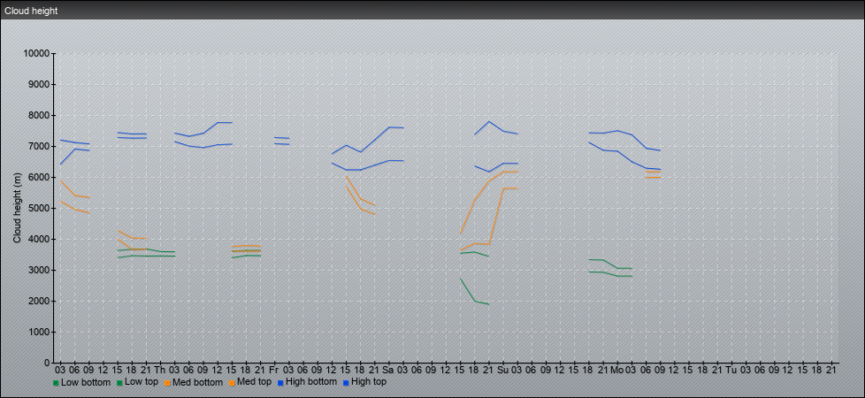Image resolution: width=865 pixels, height=398 pixels.
Task: Click the 'Cloud height' panel title
Action: point(32,11)
